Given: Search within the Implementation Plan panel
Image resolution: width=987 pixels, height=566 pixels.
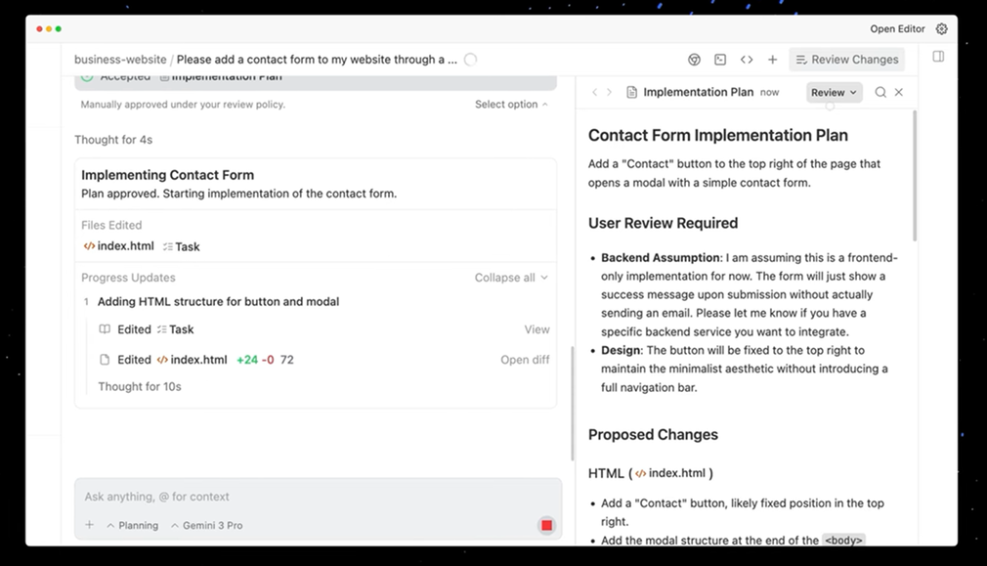Looking at the screenshot, I should pos(880,92).
